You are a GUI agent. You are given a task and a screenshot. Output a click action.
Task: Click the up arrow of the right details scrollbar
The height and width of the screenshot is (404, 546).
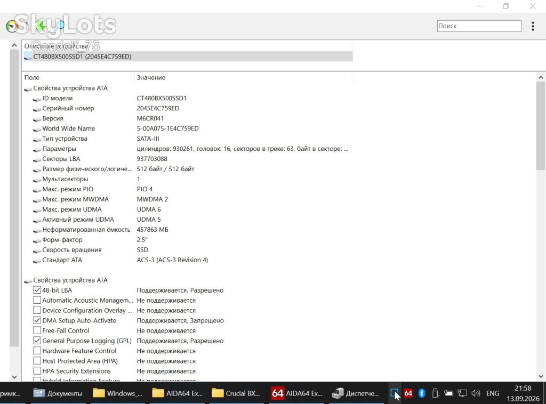pos(541,77)
